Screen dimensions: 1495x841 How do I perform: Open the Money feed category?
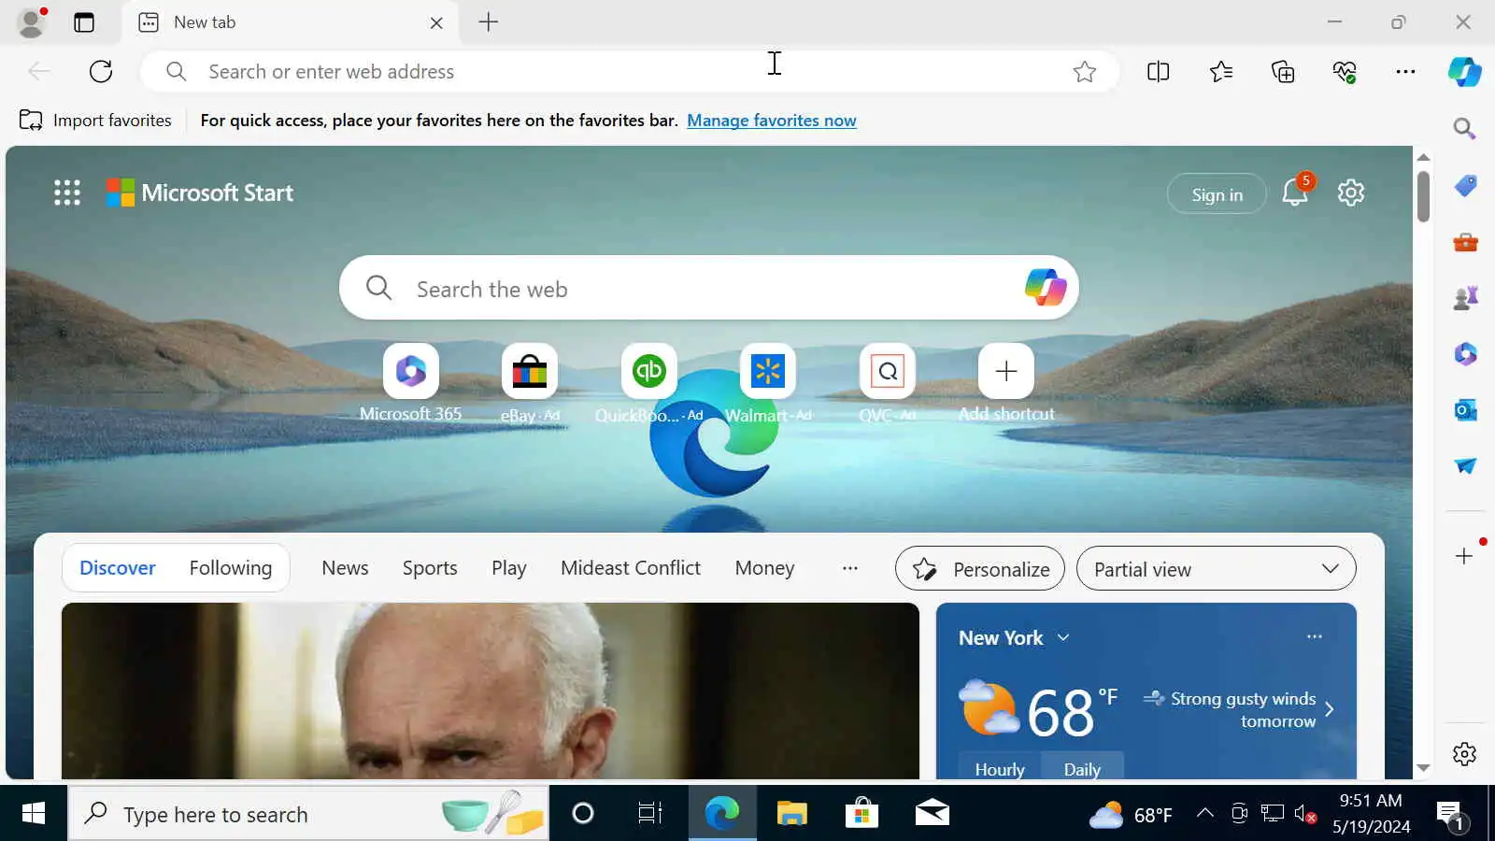pyautogui.click(x=764, y=568)
